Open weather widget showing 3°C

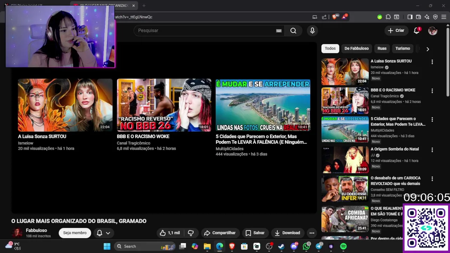13,246
